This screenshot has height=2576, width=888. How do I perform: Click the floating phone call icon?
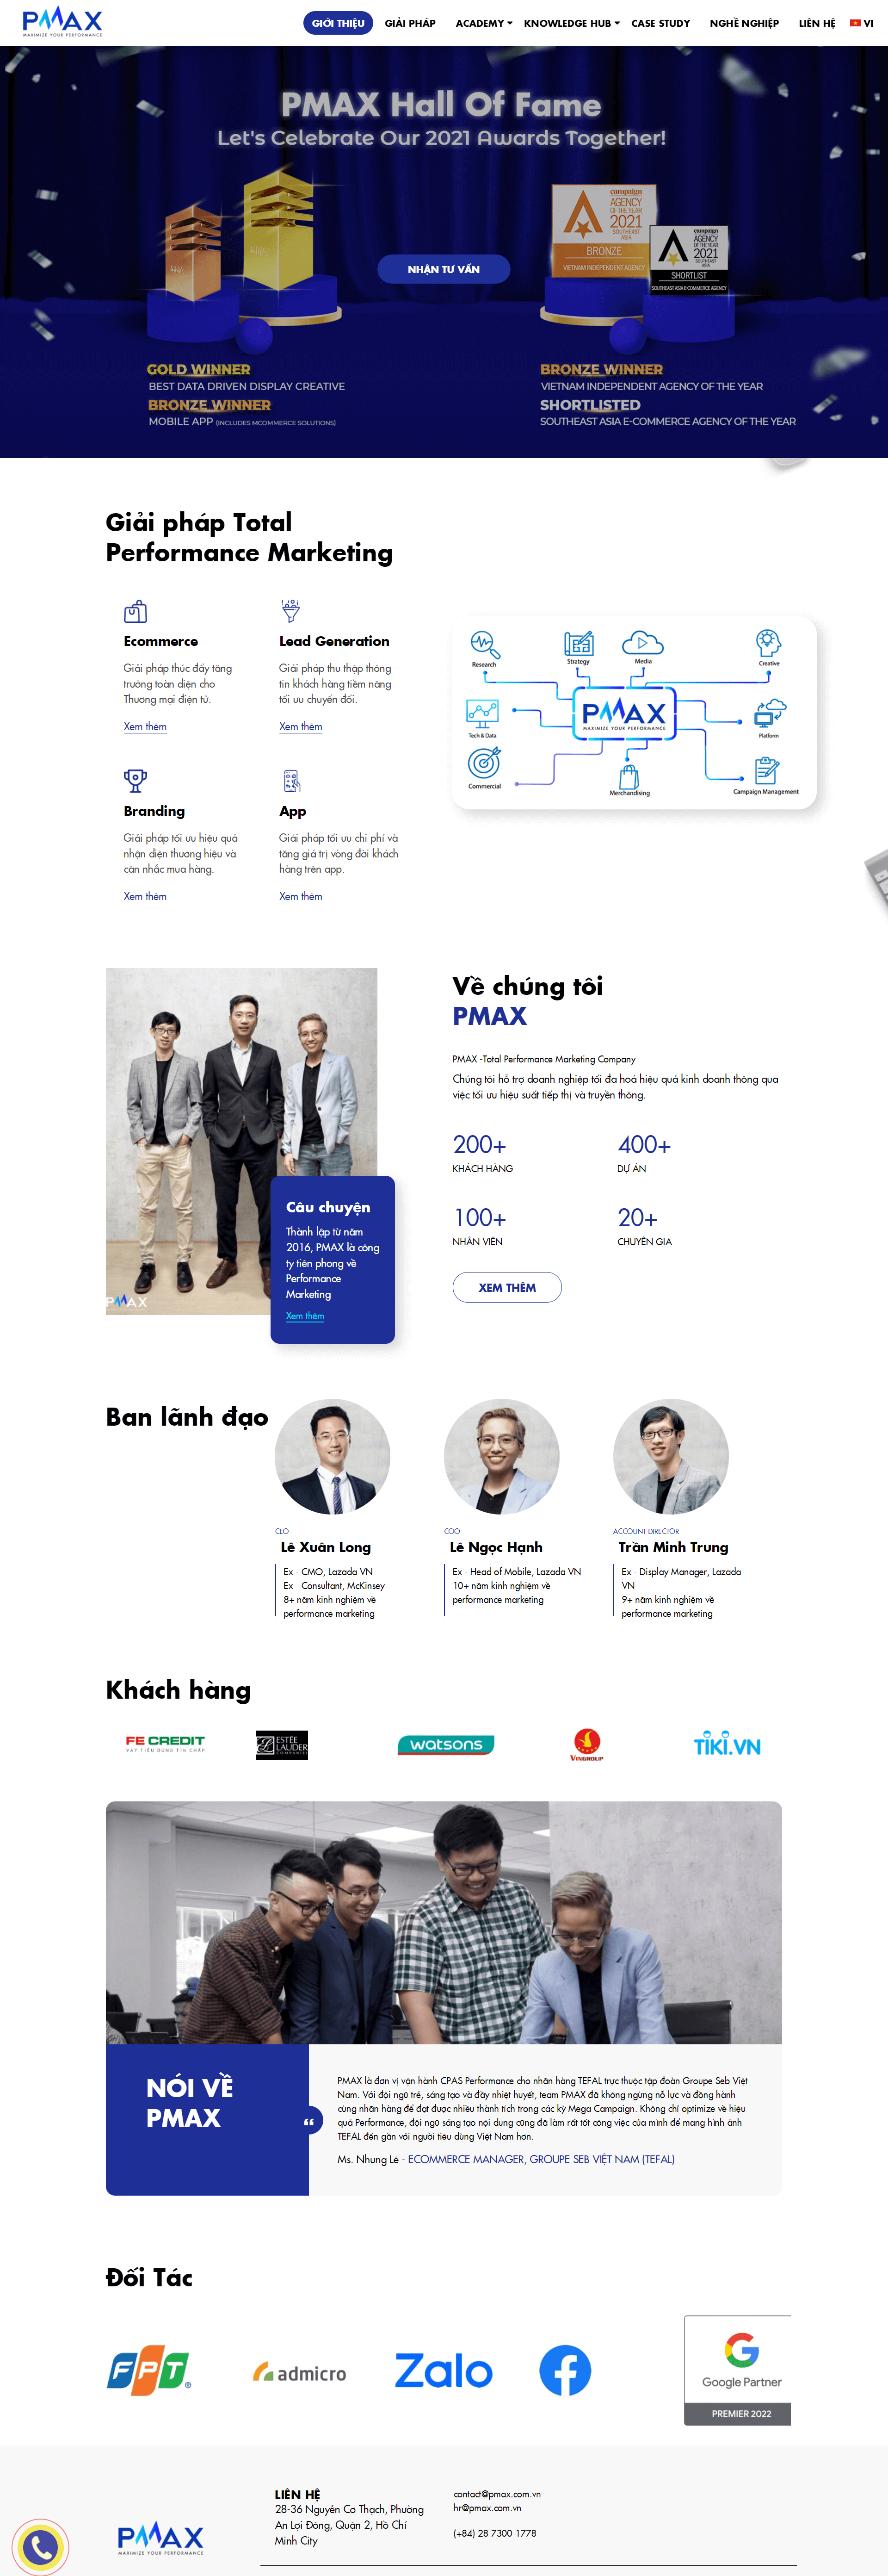point(40,2546)
